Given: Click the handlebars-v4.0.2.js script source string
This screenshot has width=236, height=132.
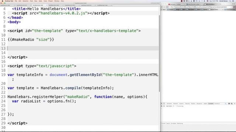Looking at the screenshot, I should click(x=64, y=13).
